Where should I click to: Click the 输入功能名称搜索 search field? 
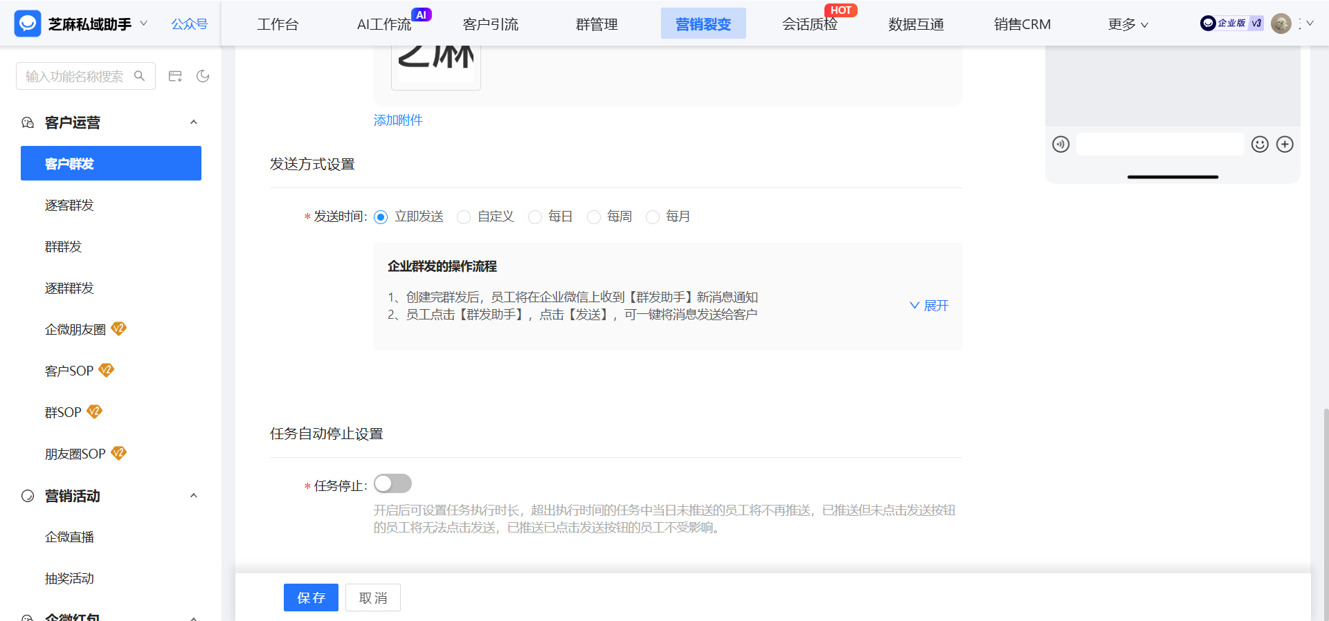click(x=86, y=76)
